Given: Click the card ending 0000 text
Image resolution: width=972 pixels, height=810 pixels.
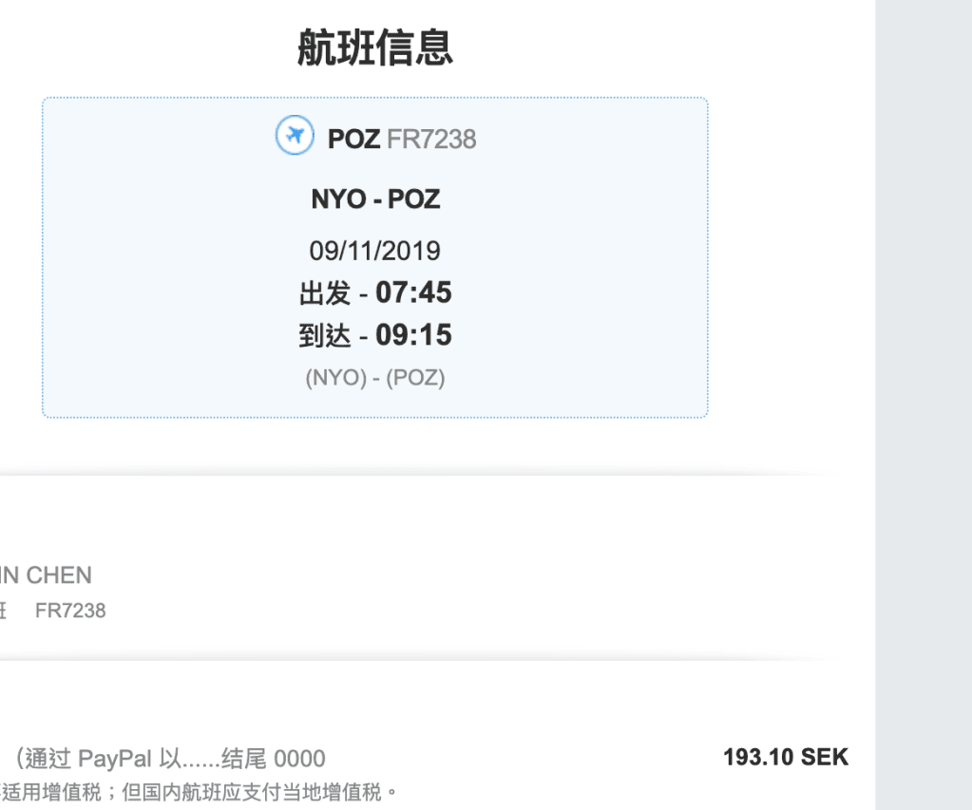Looking at the screenshot, I should click(273, 758).
